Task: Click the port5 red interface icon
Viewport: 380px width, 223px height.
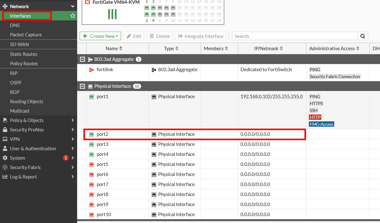Action: point(92,164)
